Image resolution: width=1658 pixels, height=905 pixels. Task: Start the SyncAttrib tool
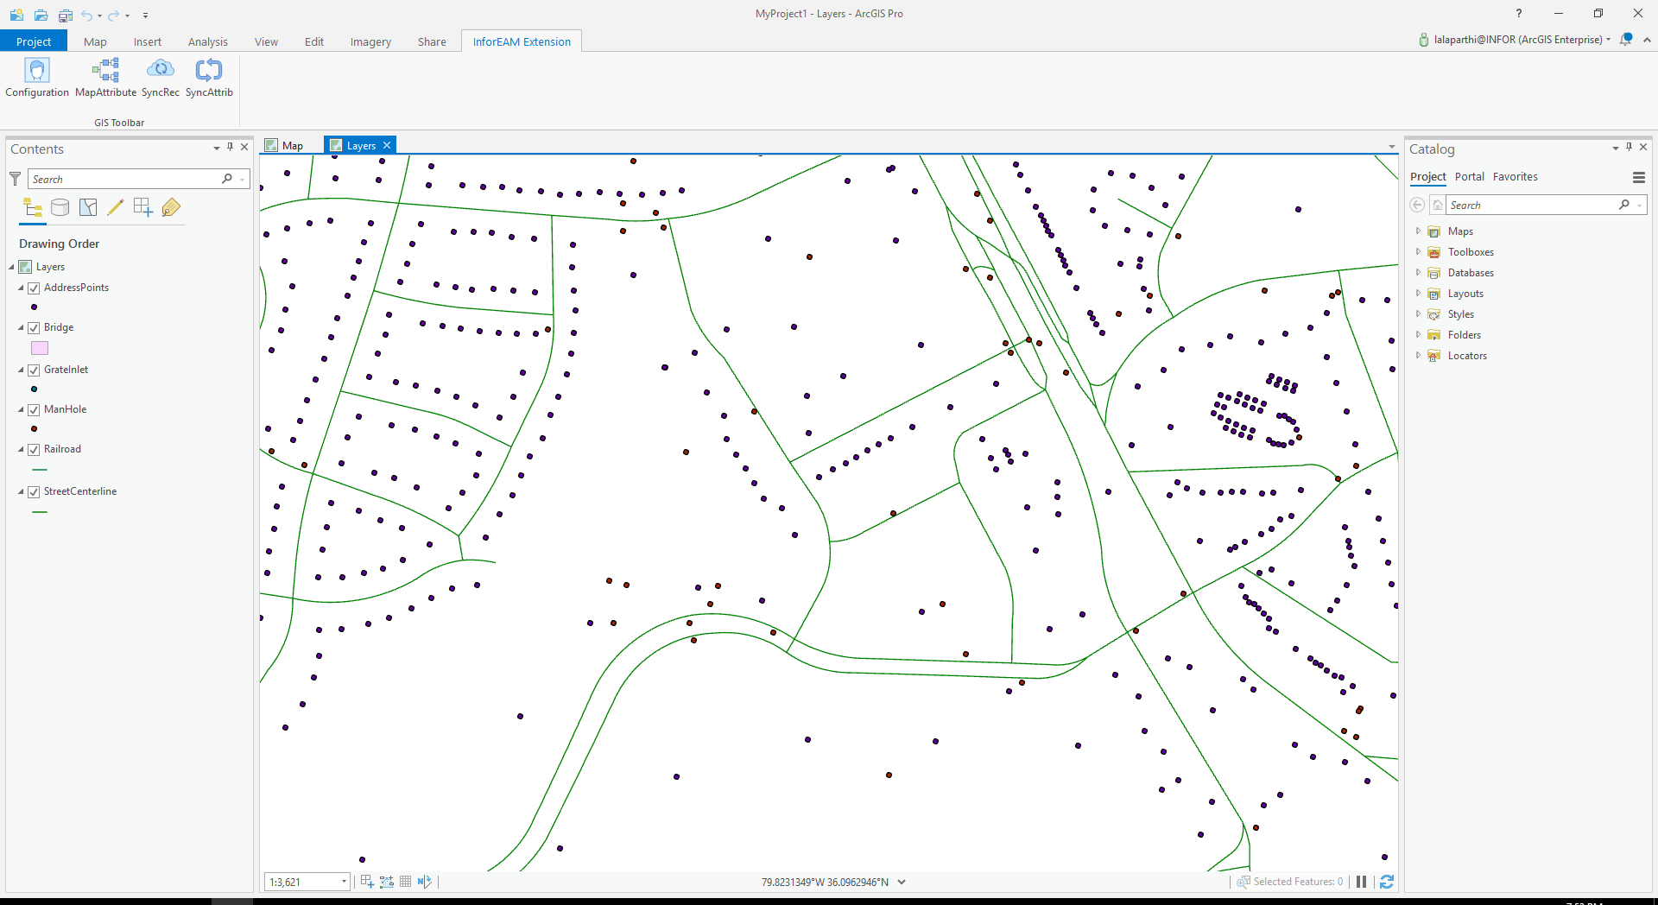pyautogui.click(x=209, y=78)
